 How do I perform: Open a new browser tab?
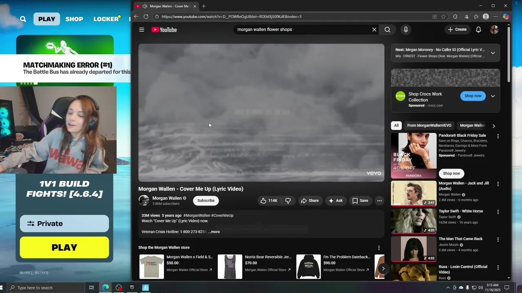pyautogui.click(x=203, y=6)
